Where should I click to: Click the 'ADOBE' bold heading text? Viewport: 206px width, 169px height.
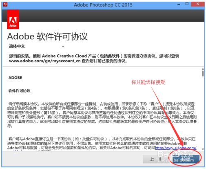click(15, 78)
